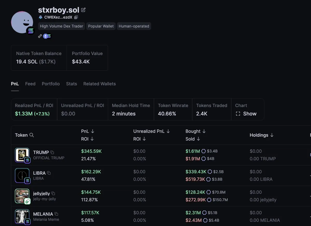This screenshot has width=311, height=226.
Task: Click the rocket icon before the wallet address
Action: (x=40, y=17)
